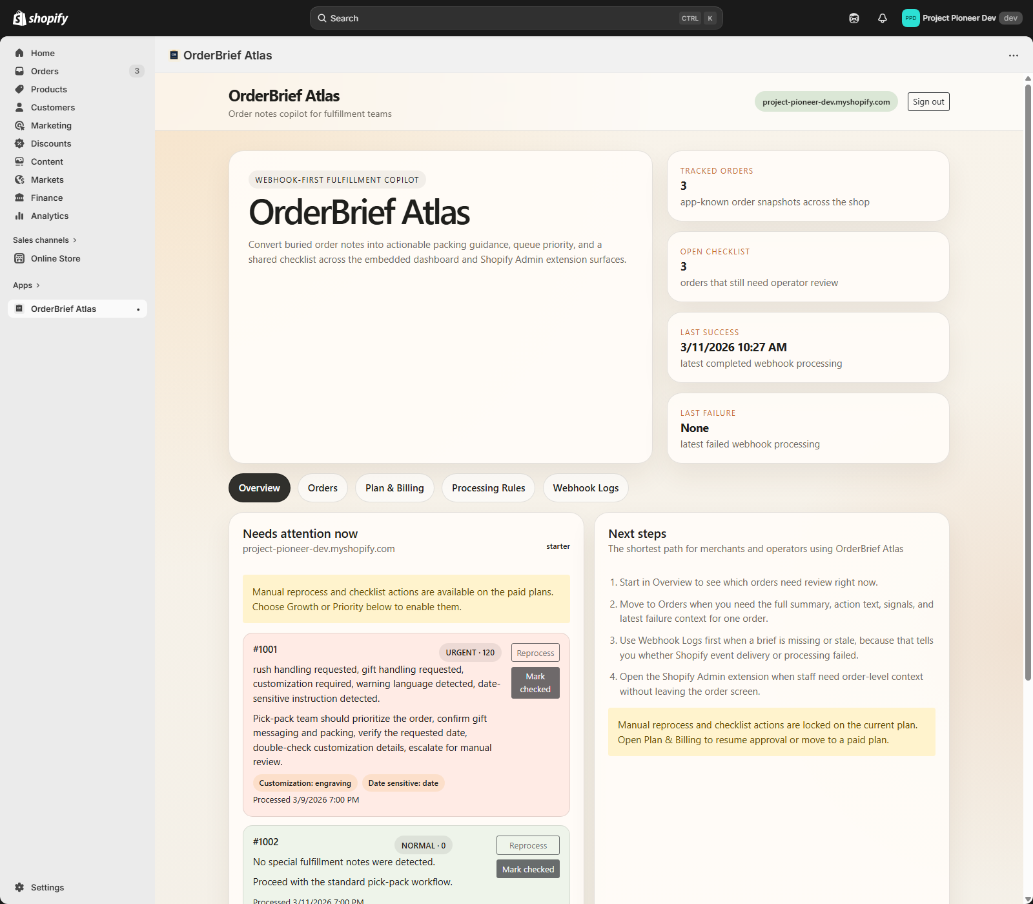The image size is (1033, 904).
Task: Open the Sidekick assistant icon in top bar
Action: click(x=854, y=18)
